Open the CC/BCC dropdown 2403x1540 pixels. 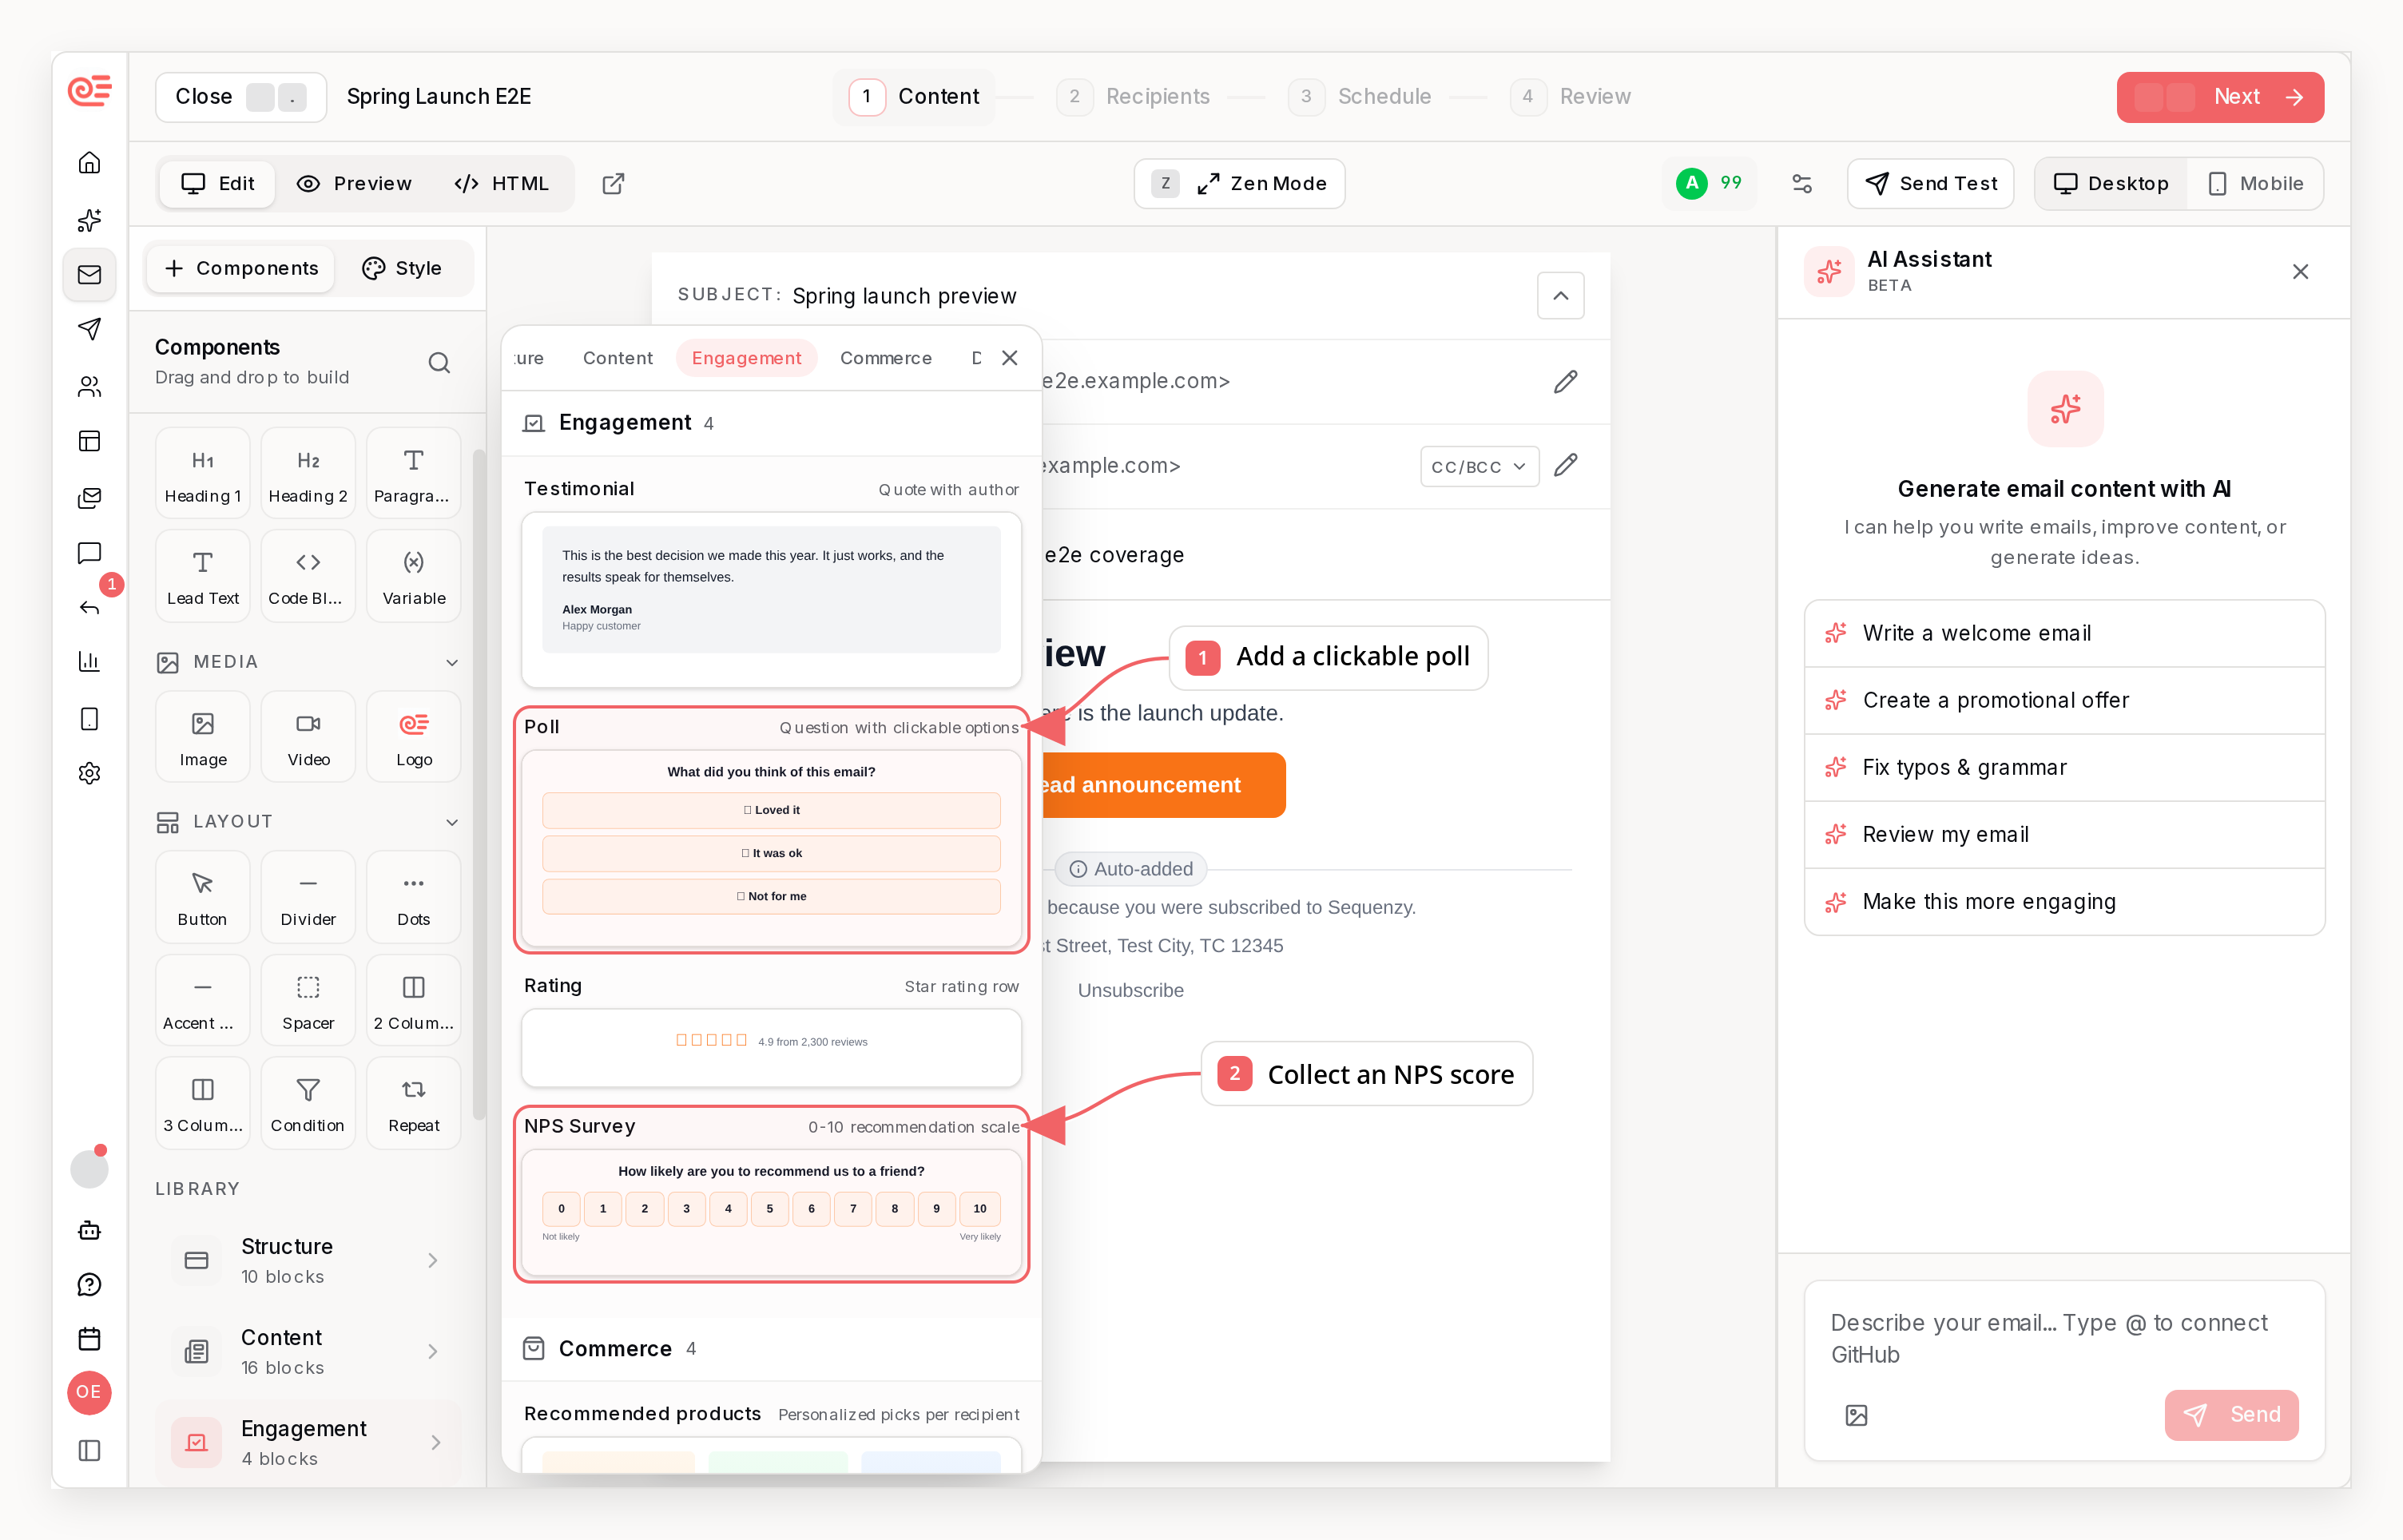pyautogui.click(x=1479, y=466)
